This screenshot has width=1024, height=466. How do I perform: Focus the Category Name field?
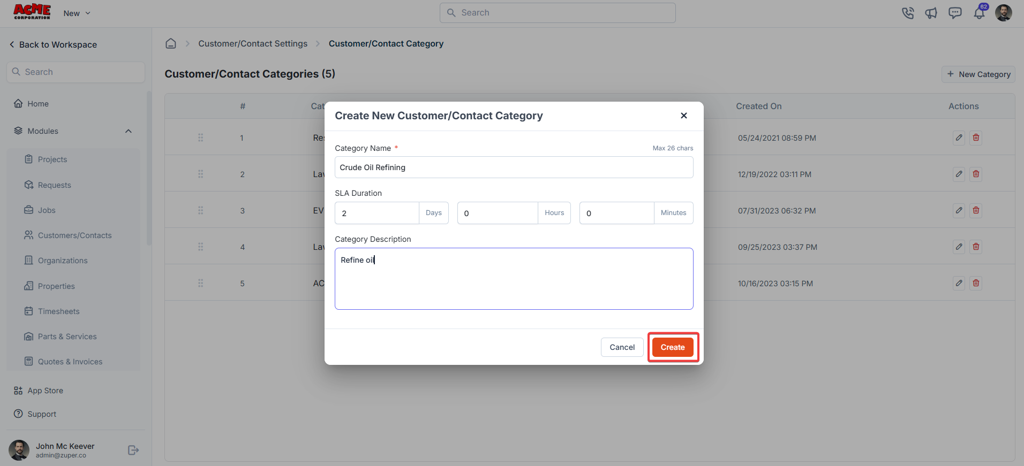[x=514, y=167]
